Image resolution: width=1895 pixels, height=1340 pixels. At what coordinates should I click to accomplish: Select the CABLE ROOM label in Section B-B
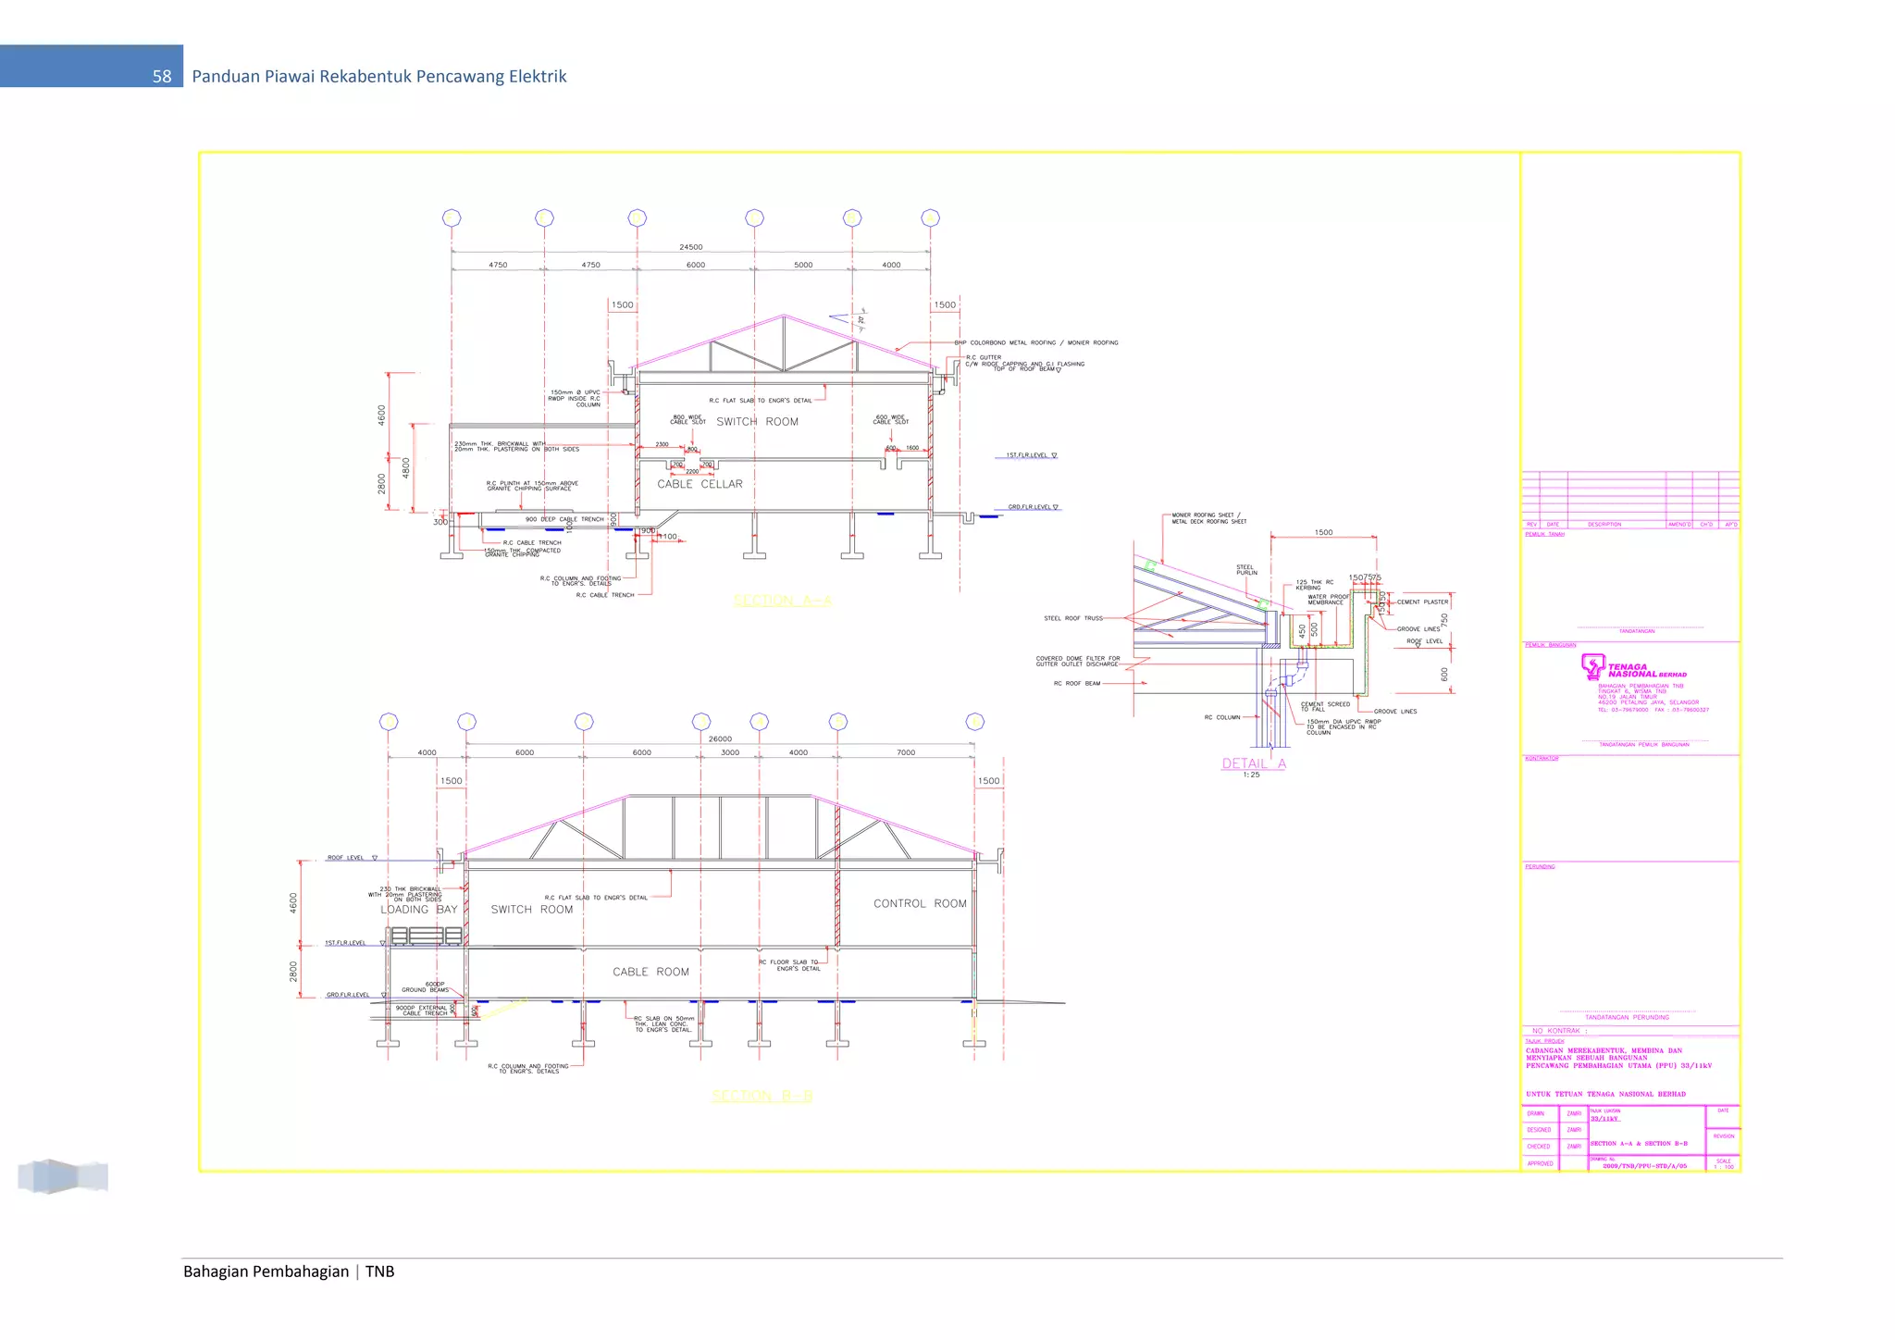650,972
